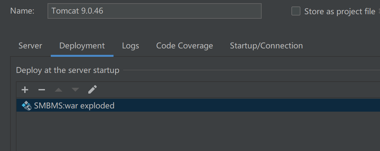Viewport: 380px width, 151px height.
Task: Click the 'Deploy at the server startup' heading
Action: pyautogui.click(x=68, y=70)
